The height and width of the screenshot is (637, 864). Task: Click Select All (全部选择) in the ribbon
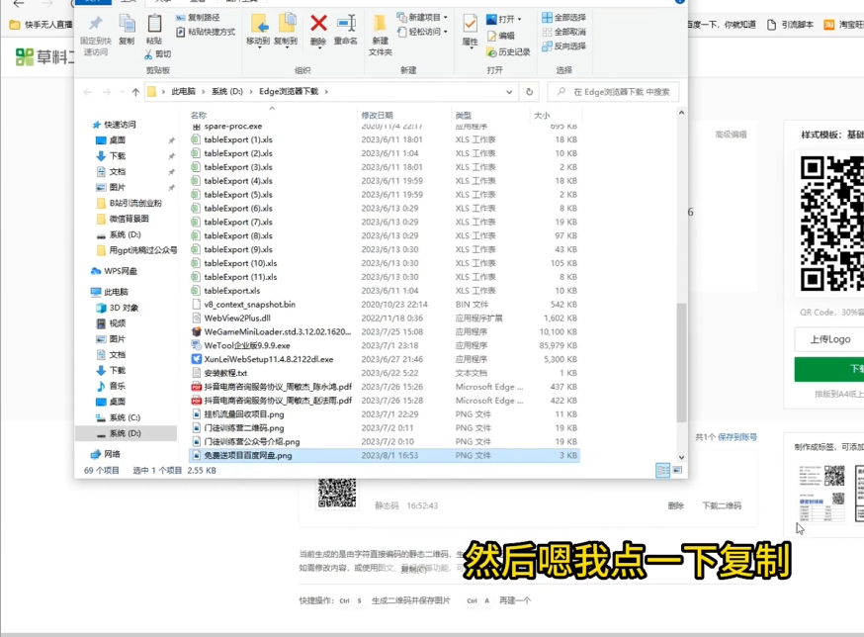pos(563,18)
